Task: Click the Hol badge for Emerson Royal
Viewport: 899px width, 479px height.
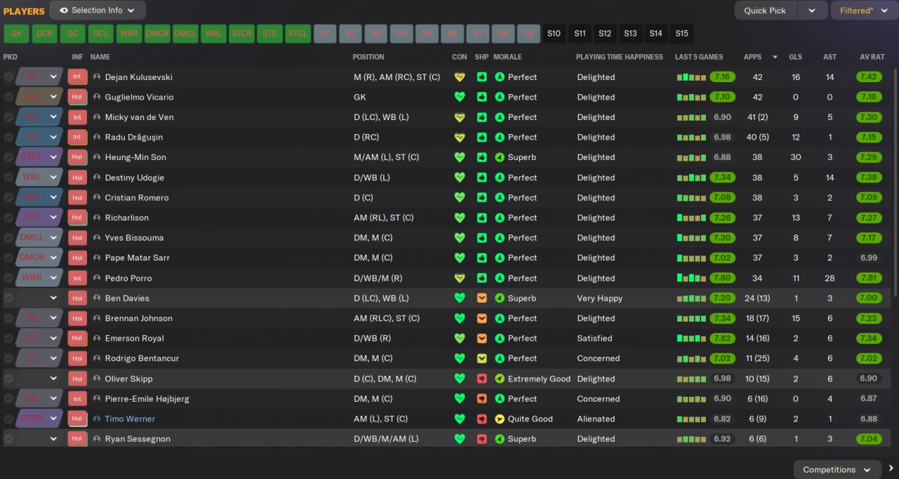Action: [x=77, y=339]
